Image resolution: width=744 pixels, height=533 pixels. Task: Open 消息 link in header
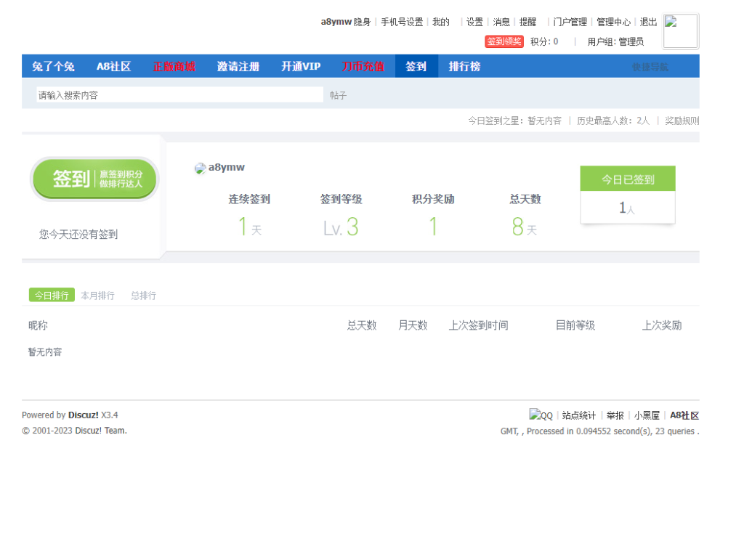501,22
